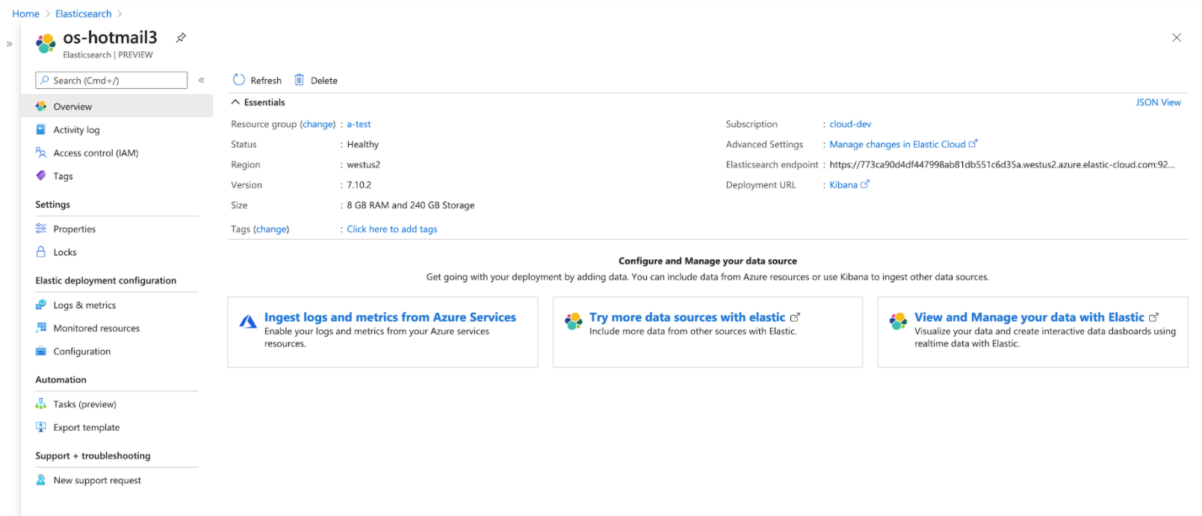Click Elastic logo on View and Manage card
The height and width of the screenshot is (516, 1202).
(898, 321)
